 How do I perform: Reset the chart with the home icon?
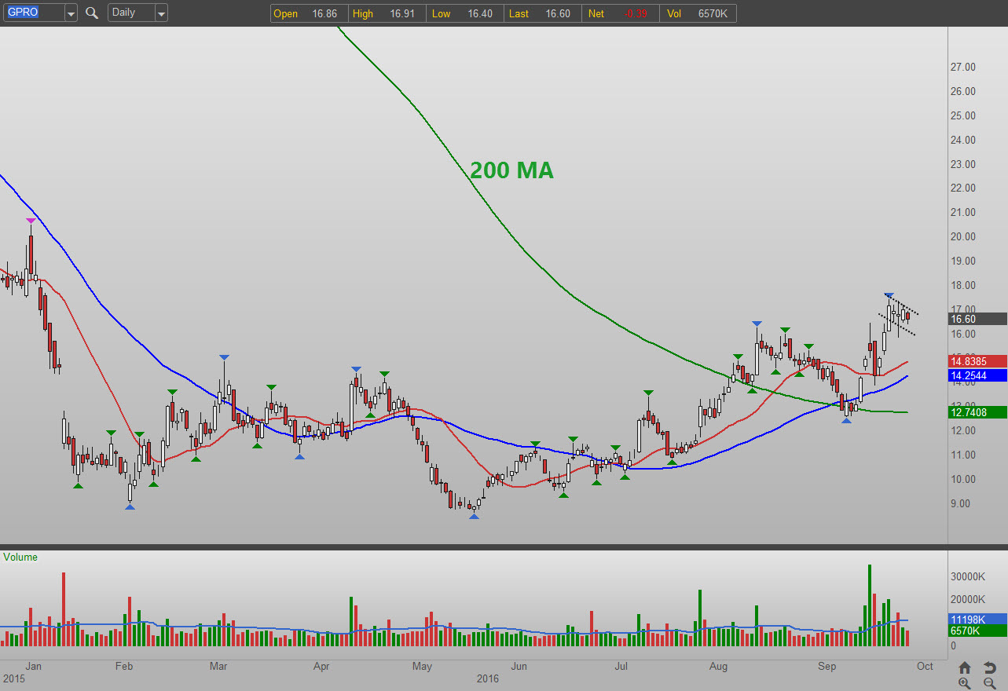[965, 668]
